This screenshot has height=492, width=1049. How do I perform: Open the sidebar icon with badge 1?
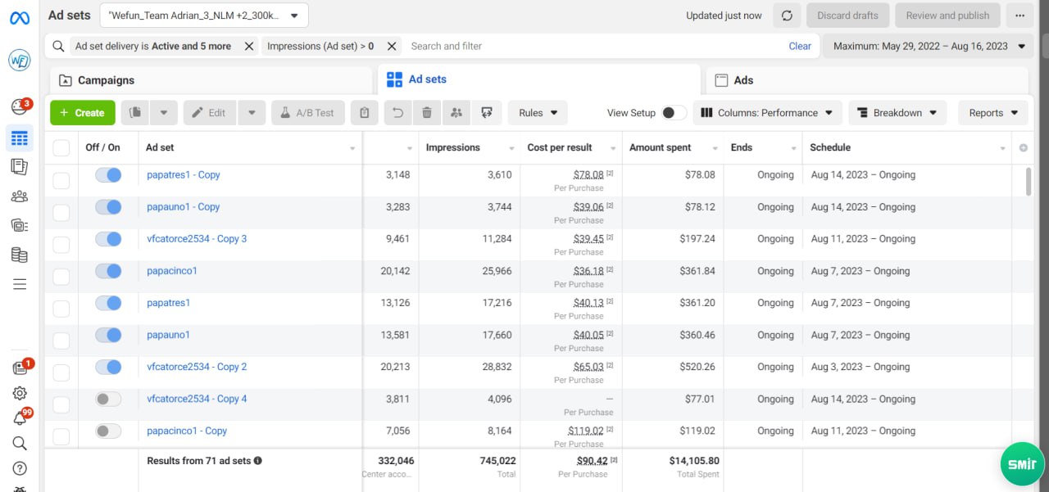(x=20, y=368)
